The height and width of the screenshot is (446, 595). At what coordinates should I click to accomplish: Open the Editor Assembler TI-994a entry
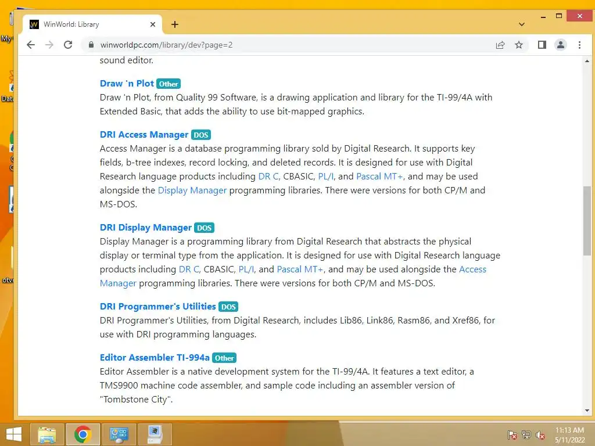click(155, 358)
